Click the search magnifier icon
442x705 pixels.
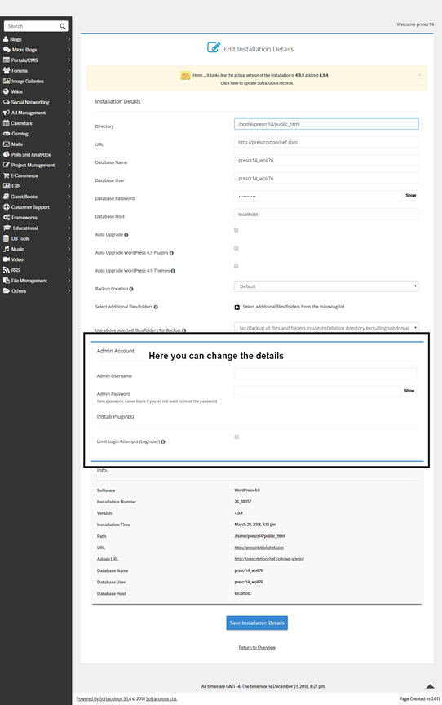click(x=63, y=27)
